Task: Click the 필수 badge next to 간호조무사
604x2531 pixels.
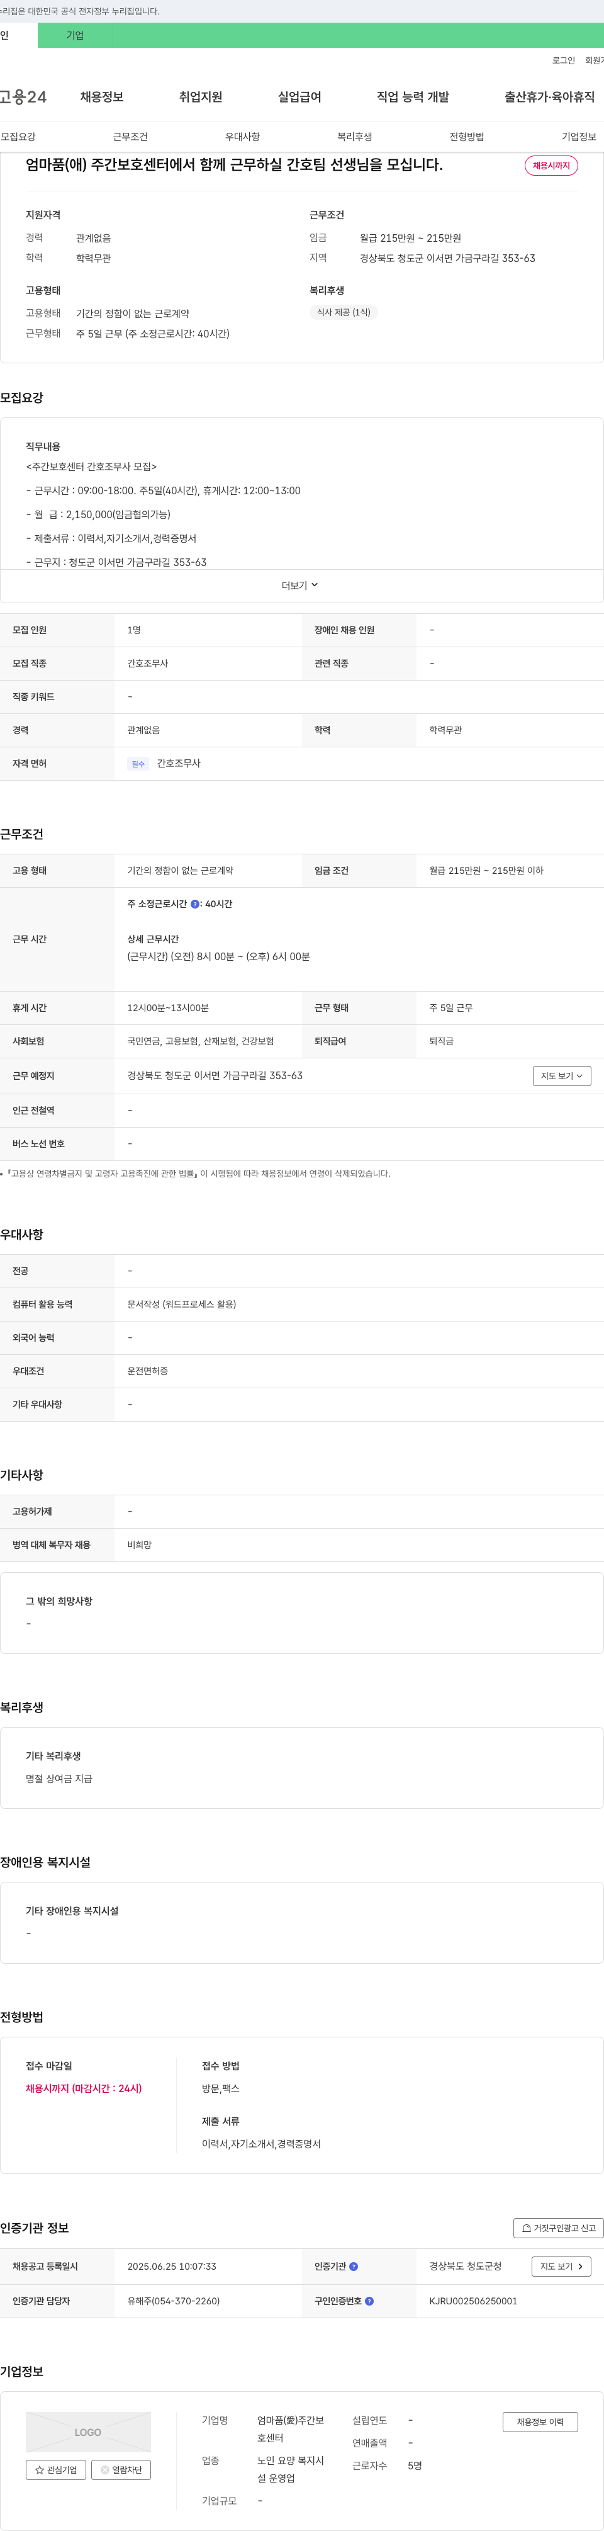Action: coord(138,764)
